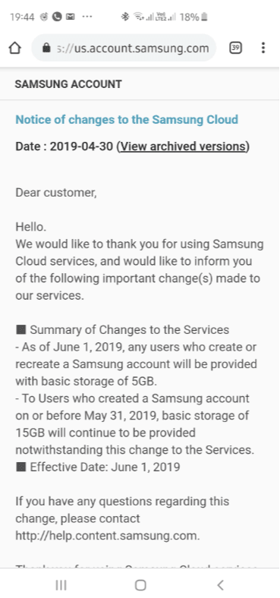280x598 pixels.
Task: Open the tab switcher showing 39 tabs
Action: [235, 48]
